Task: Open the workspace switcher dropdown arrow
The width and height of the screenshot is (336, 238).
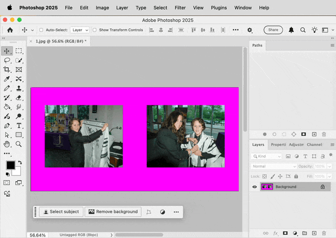Action: point(333,30)
